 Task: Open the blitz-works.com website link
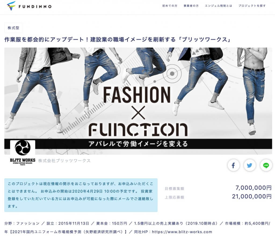(x=182, y=232)
